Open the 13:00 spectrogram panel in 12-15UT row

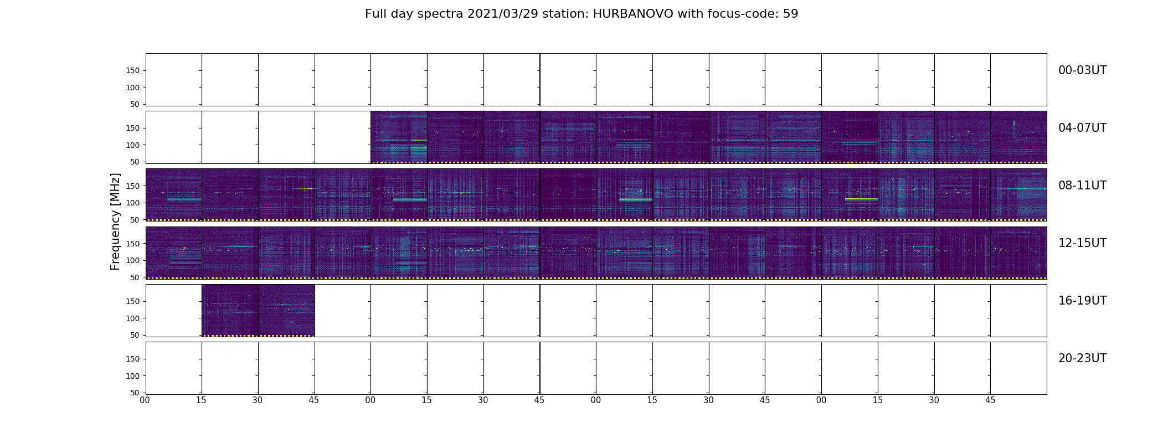(x=399, y=253)
